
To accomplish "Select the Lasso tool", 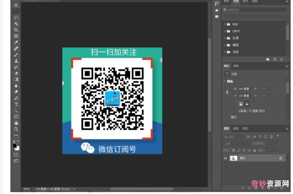I will 16,18.
